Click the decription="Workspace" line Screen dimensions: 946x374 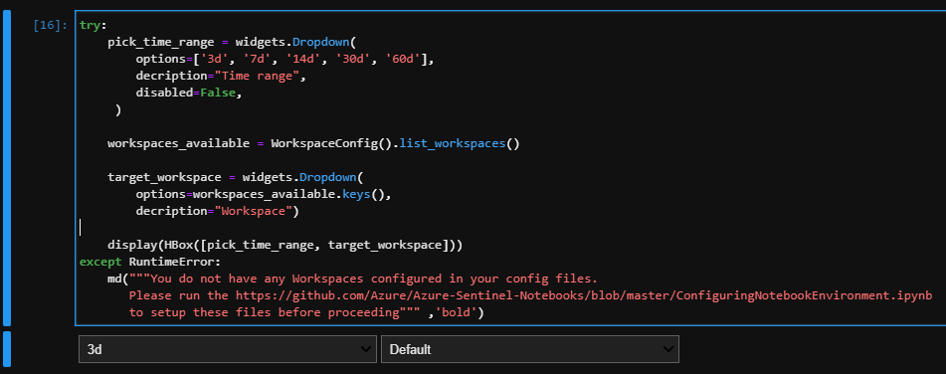click(217, 211)
